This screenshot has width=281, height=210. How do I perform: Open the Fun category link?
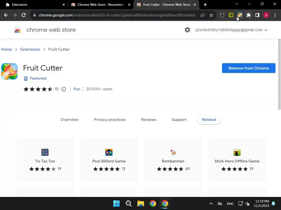tap(77, 89)
